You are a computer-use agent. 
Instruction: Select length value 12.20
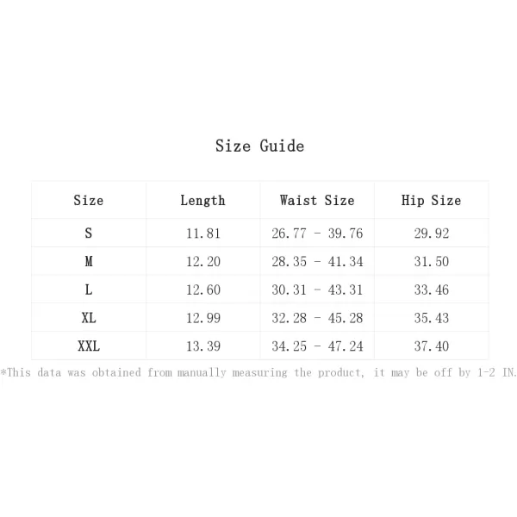click(202, 261)
